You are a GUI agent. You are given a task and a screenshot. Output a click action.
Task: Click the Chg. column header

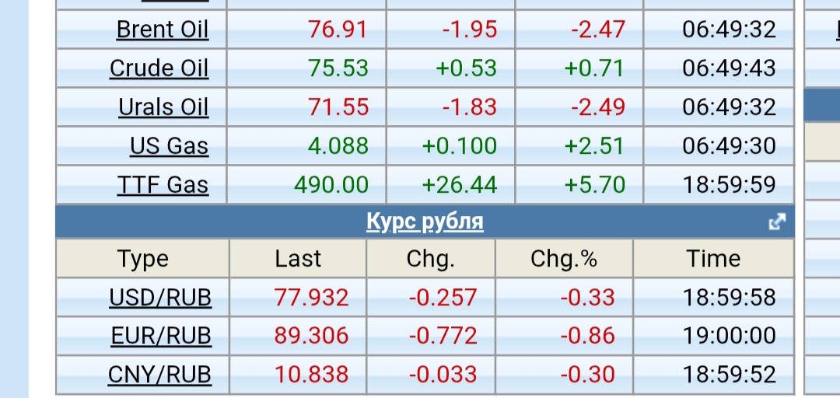point(431,259)
